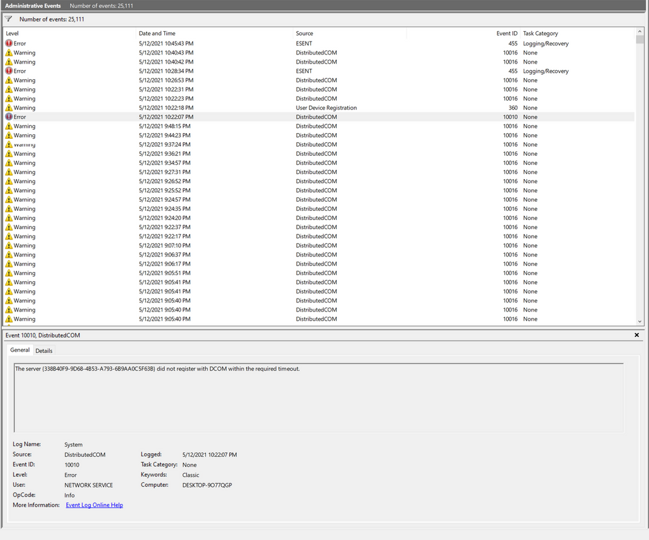The width and height of the screenshot is (649, 540).
Task: Switch to the Details tab
Action: pyautogui.click(x=43, y=350)
